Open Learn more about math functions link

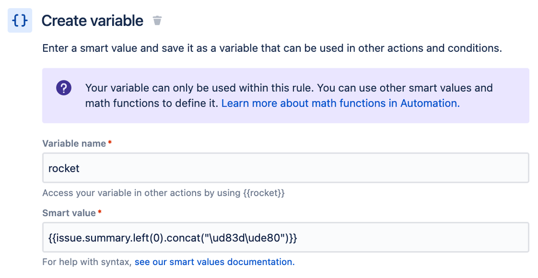click(x=340, y=103)
